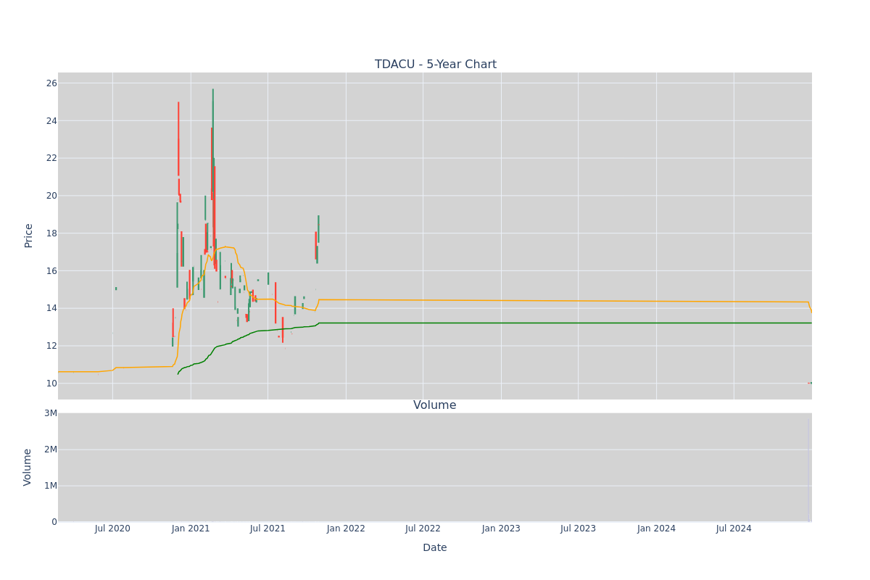Click the Jan 2021 date tick label
870x580 pixels.
pos(191,529)
